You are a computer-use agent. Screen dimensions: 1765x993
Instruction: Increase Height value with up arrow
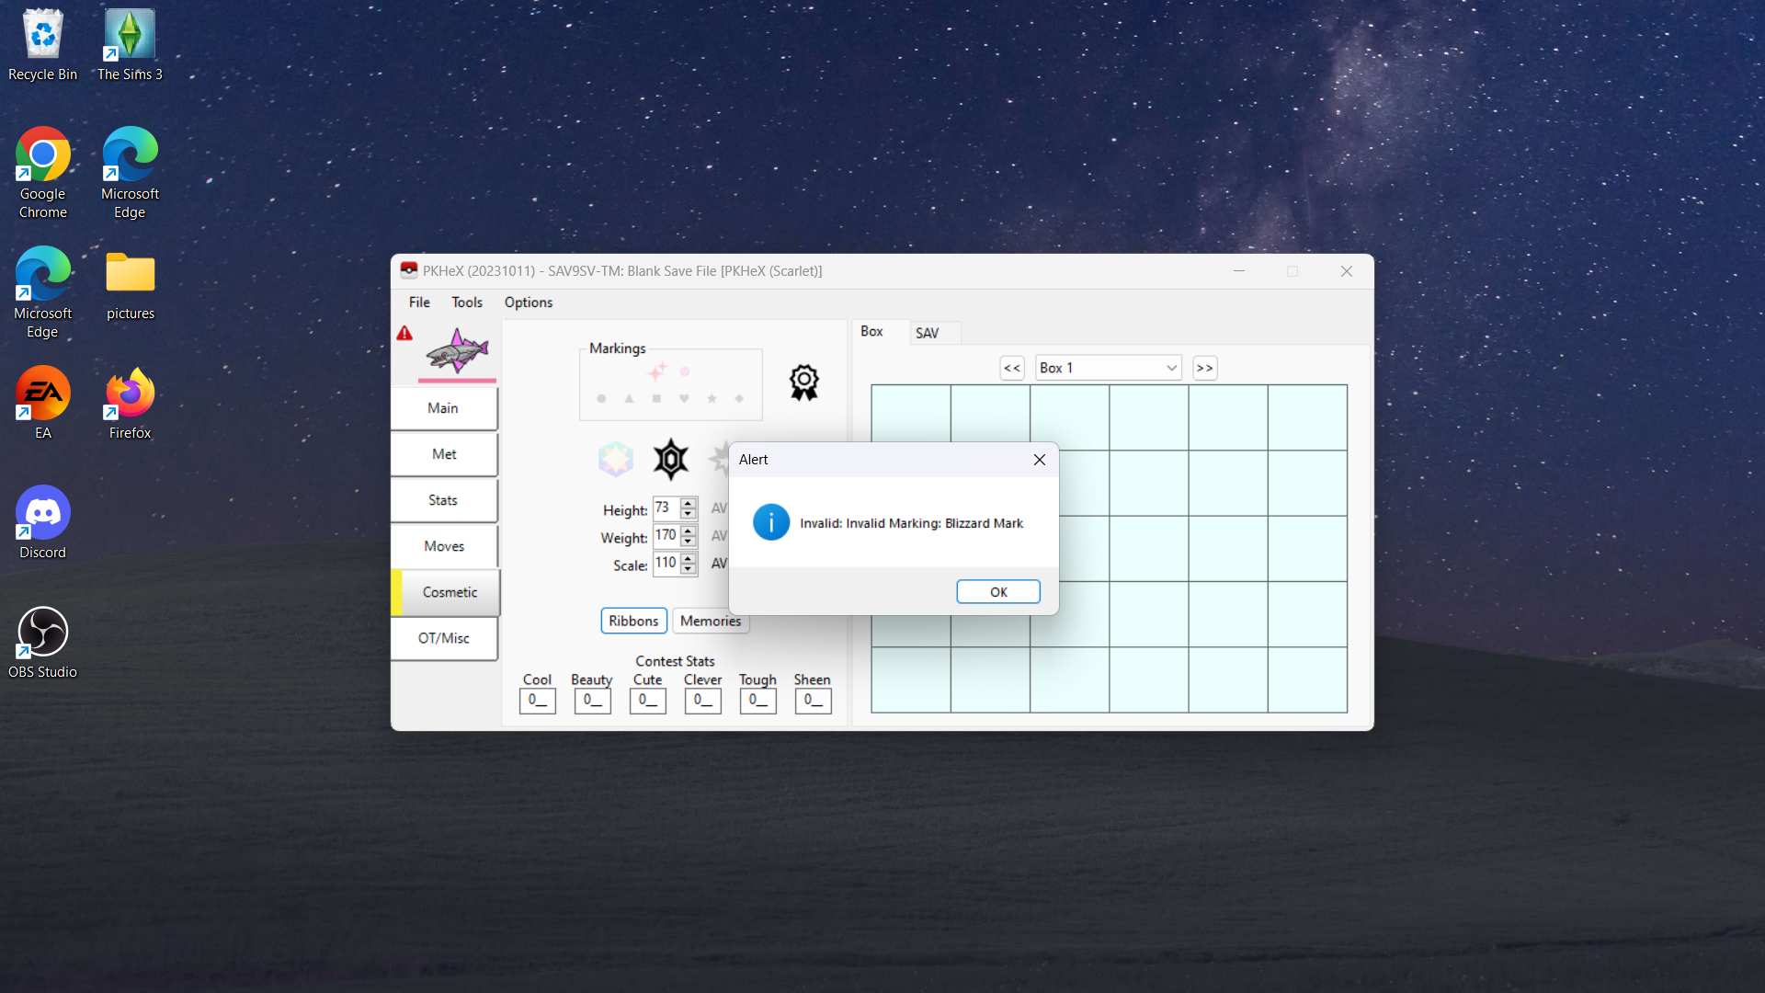[689, 503]
